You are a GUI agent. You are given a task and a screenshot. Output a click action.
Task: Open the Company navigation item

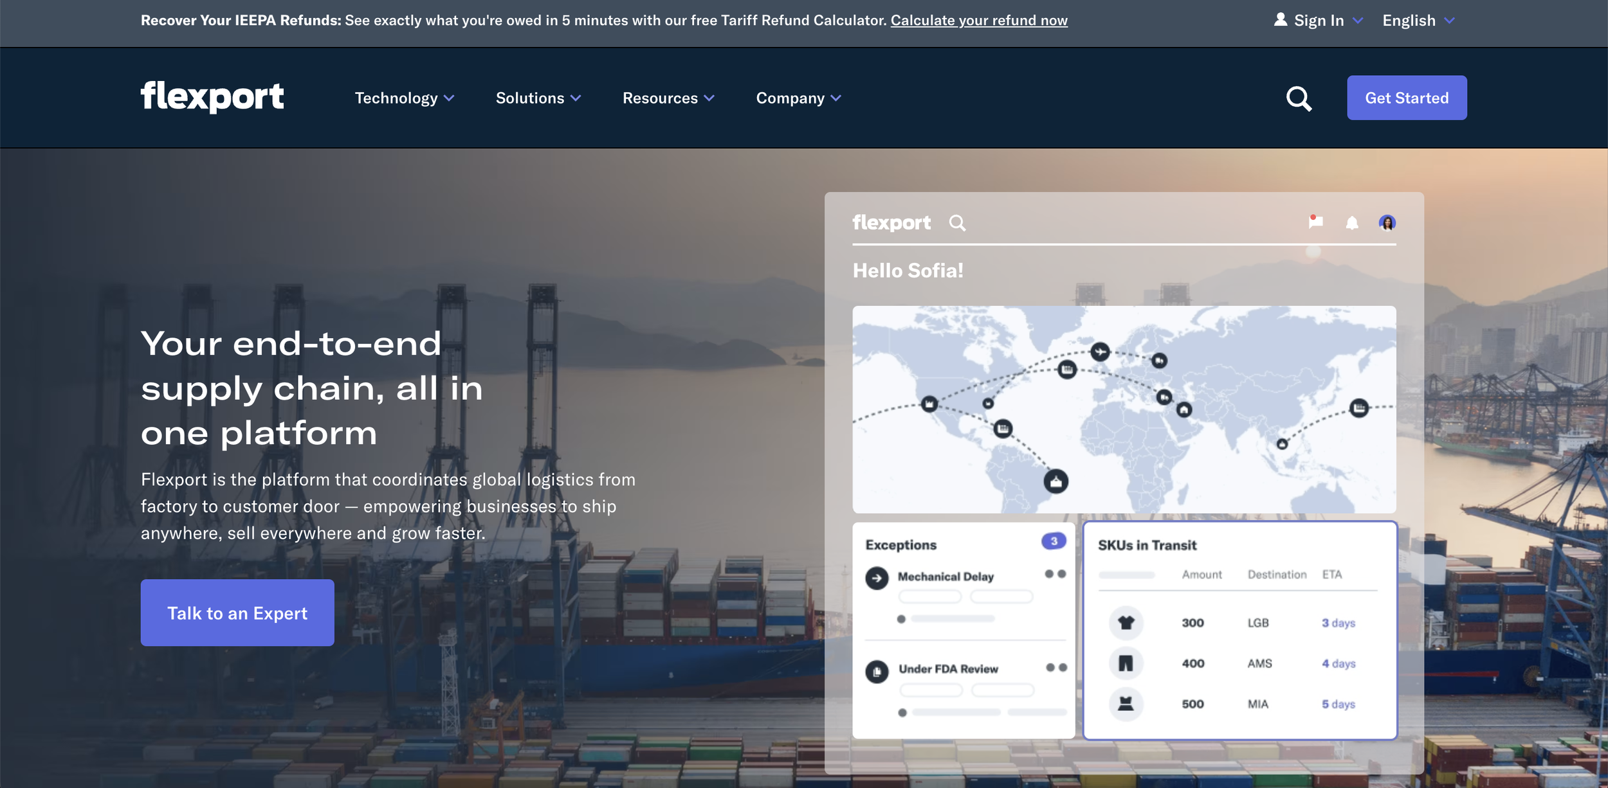798,98
